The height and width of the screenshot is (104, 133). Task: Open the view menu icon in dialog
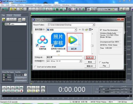pyautogui.click(x=91, y=30)
